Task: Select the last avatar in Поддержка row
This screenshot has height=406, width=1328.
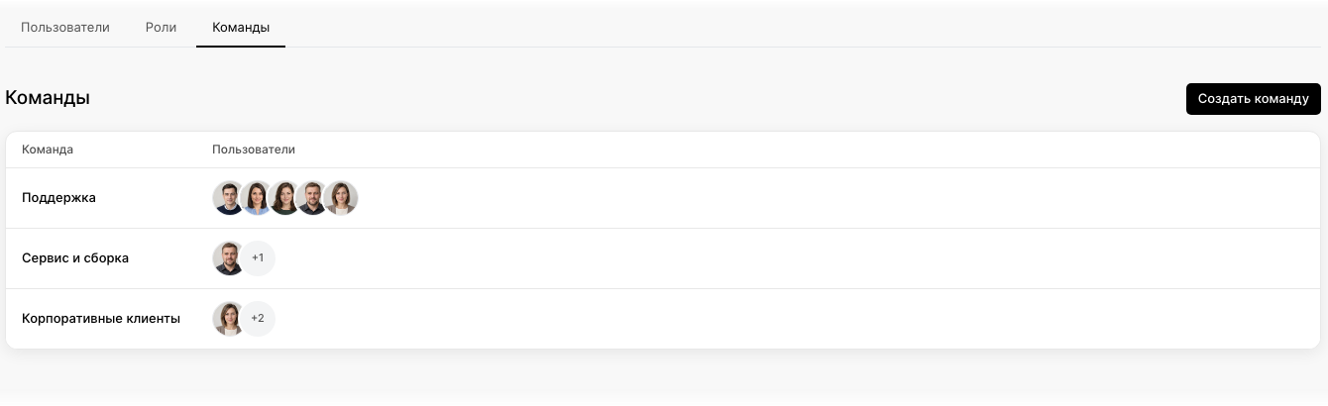Action: coord(341,198)
